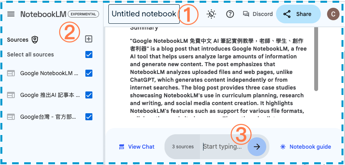This screenshot has height=165, width=345.
Task: Click the Google NotebookLM source file icon
Action: pyautogui.click(x=11, y=73)
